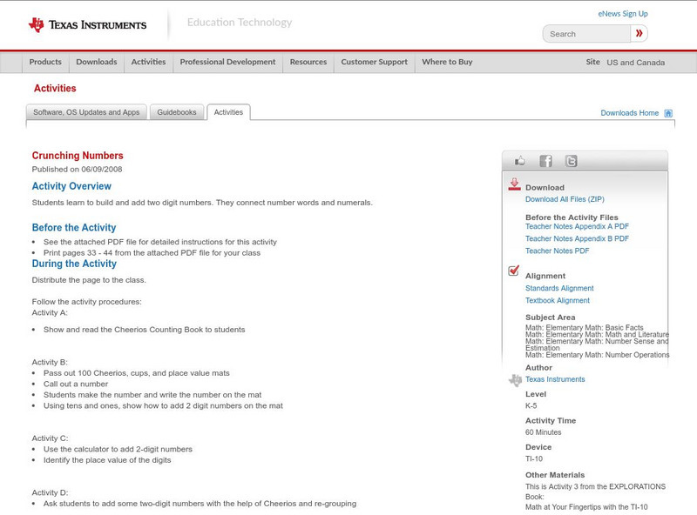Open the Products menu
This screenshot has width=697, height=515.
pos(45,62)
